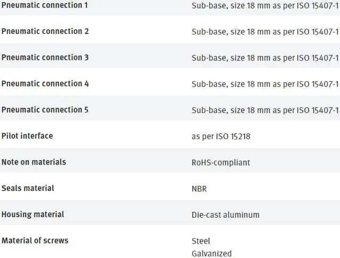Click the Seals material label

coord(28,188)
